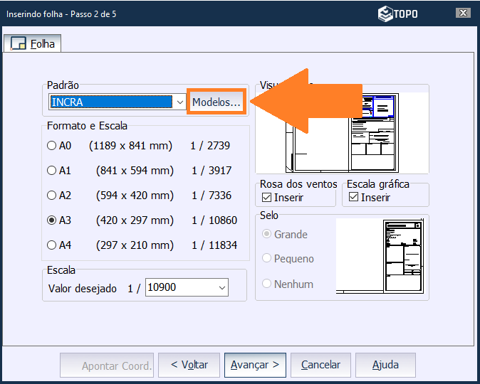Switch to the Folha tab
Viewport: 480px width, 384px height.
coord(33,44)
